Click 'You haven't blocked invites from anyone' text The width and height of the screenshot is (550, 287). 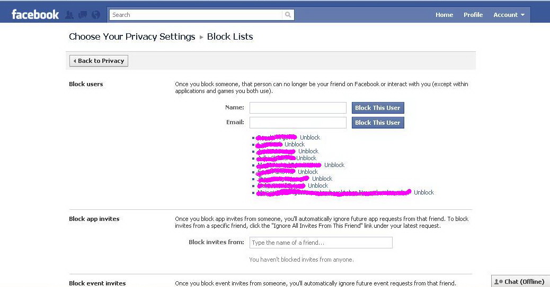coord(301,260)
